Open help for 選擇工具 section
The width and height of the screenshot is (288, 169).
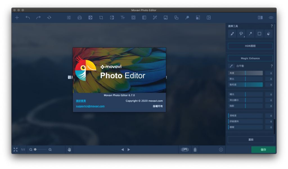pyautogui.click(x=272, y=26)
